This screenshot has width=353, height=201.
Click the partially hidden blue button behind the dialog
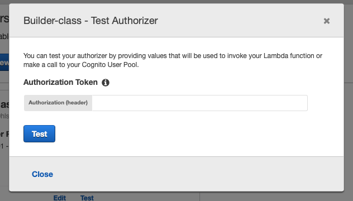pyautogui.click(x=4, y=63)
